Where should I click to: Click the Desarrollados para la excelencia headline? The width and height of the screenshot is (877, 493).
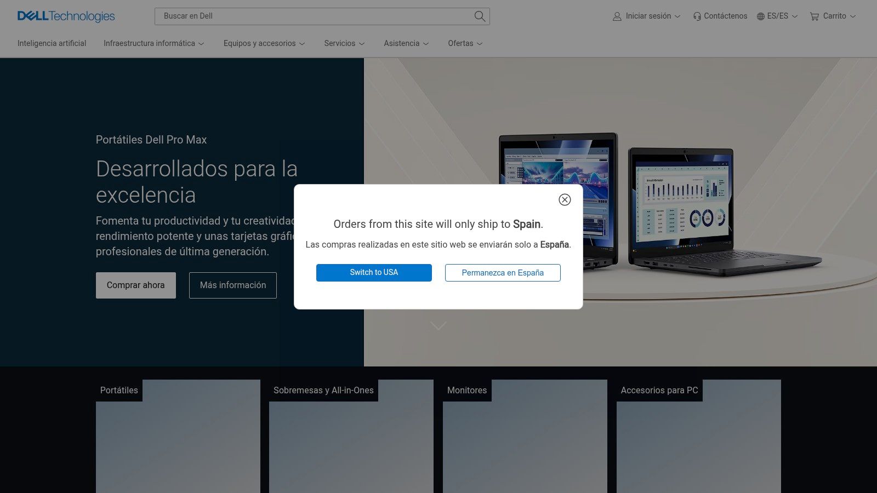(196, 182)
